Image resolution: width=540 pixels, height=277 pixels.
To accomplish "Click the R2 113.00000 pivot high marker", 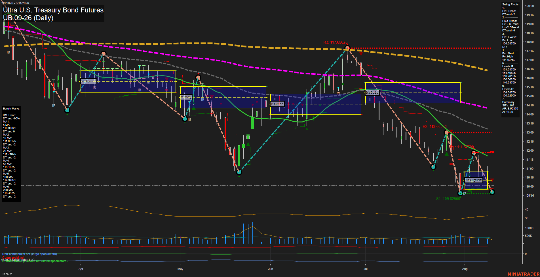I will (447, 132).
